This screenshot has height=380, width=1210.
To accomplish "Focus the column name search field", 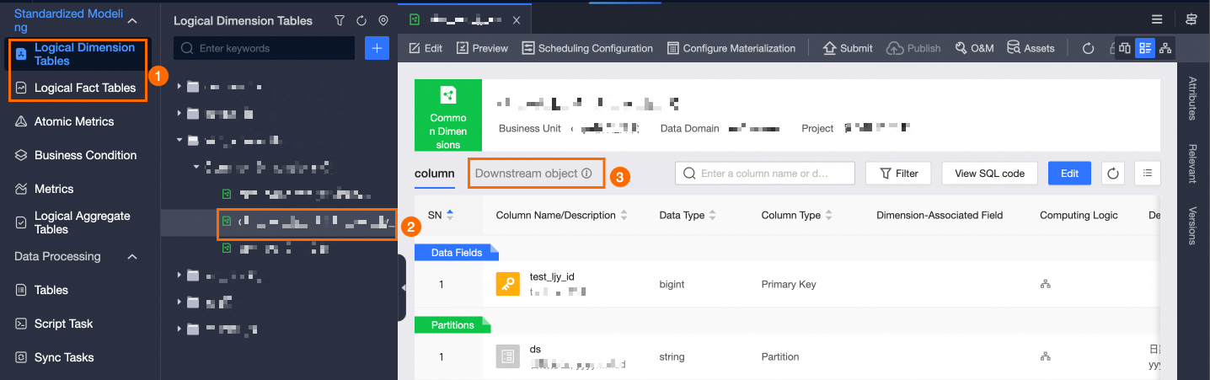I will pos(765,174).
